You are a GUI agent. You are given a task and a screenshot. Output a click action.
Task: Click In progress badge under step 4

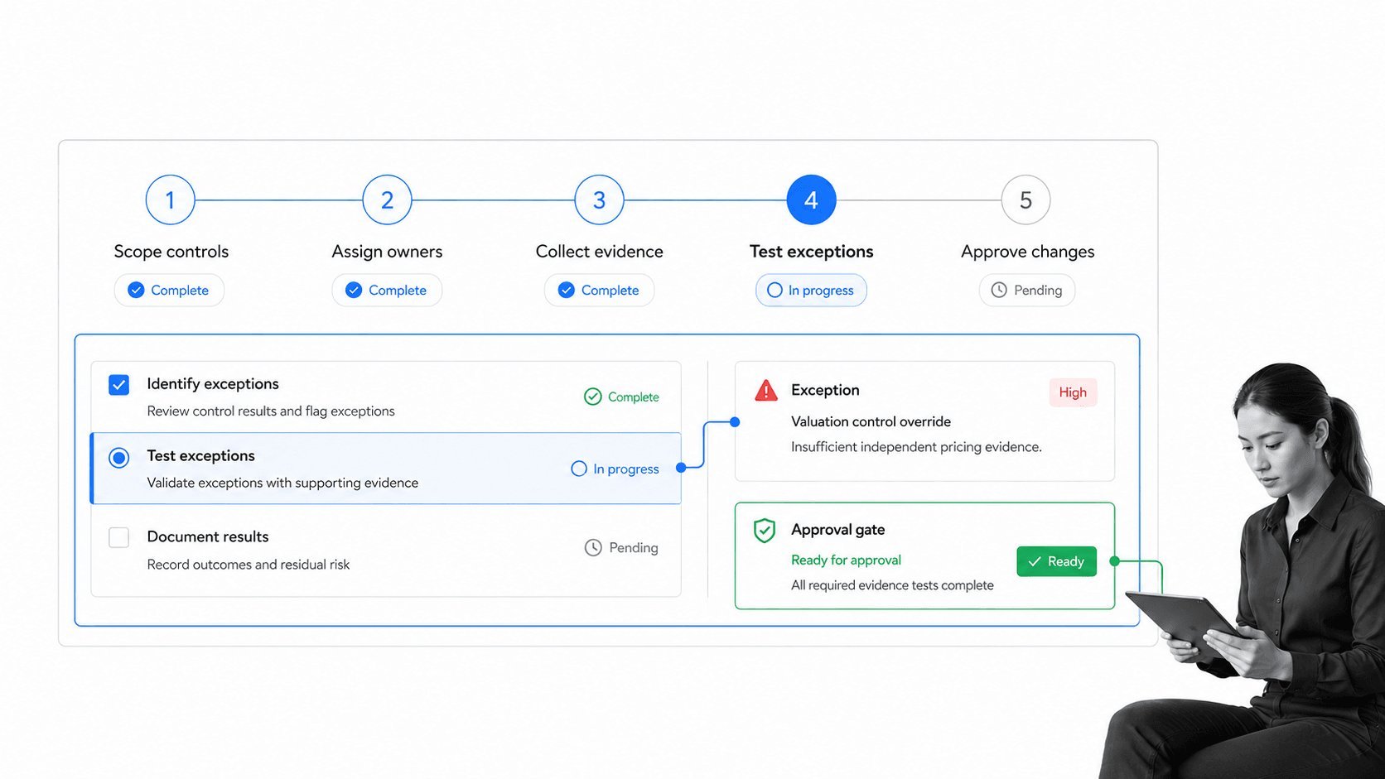tap(811, 290)
